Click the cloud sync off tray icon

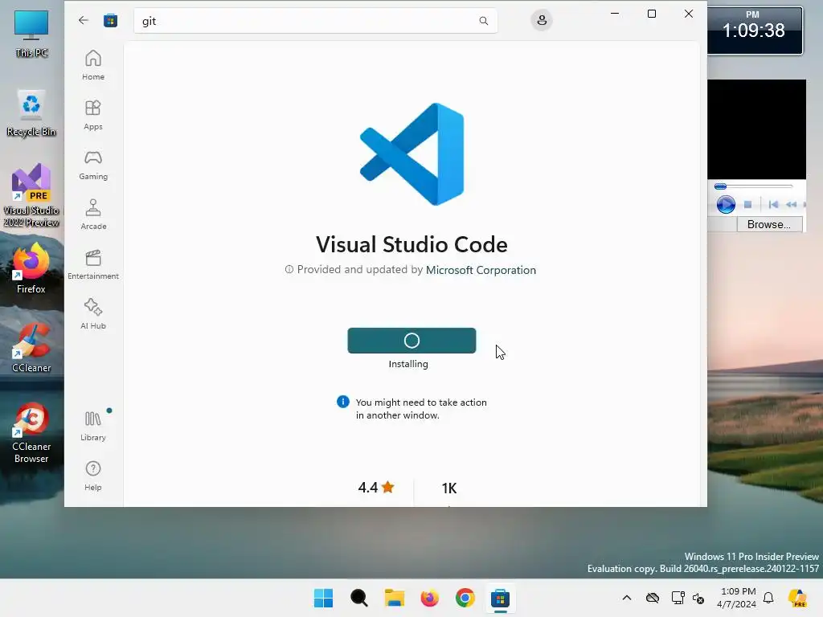(x=653, y=598)
